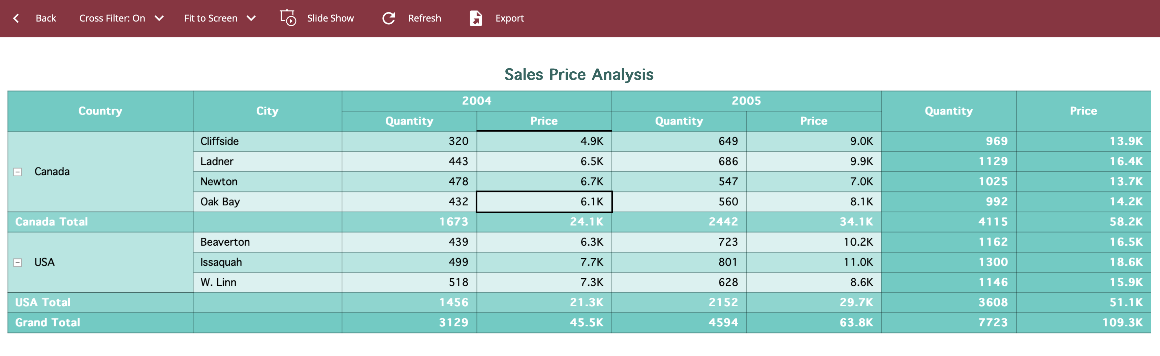The width and height of the screenshot is (1160, 356).
Task: Click the Refresh label in toolbar
Action: 424,19
